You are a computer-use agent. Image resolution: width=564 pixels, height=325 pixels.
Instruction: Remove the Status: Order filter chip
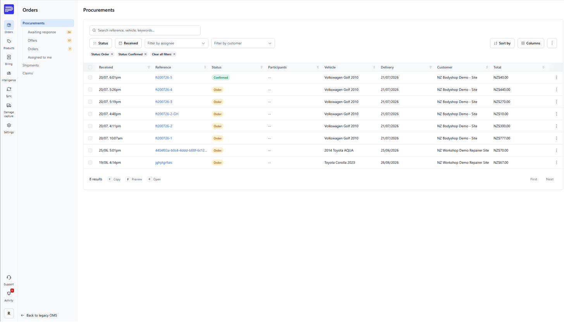click(112, 54)
